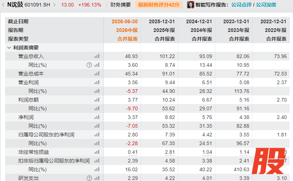The image size is (293, 181).
Task: Select the 2024-12-31 column header
Action: coord(199,21)
